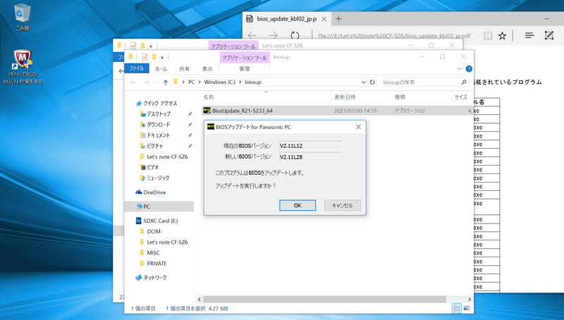Screen dimensions: 564x320
Task: Open address bar history dropdown
Action: [x=363, y=82]
